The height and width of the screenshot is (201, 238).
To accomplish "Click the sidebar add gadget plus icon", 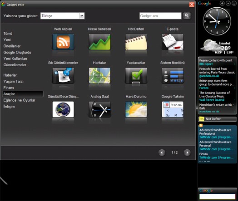I will pyautogui.click(x=222, y=3).
